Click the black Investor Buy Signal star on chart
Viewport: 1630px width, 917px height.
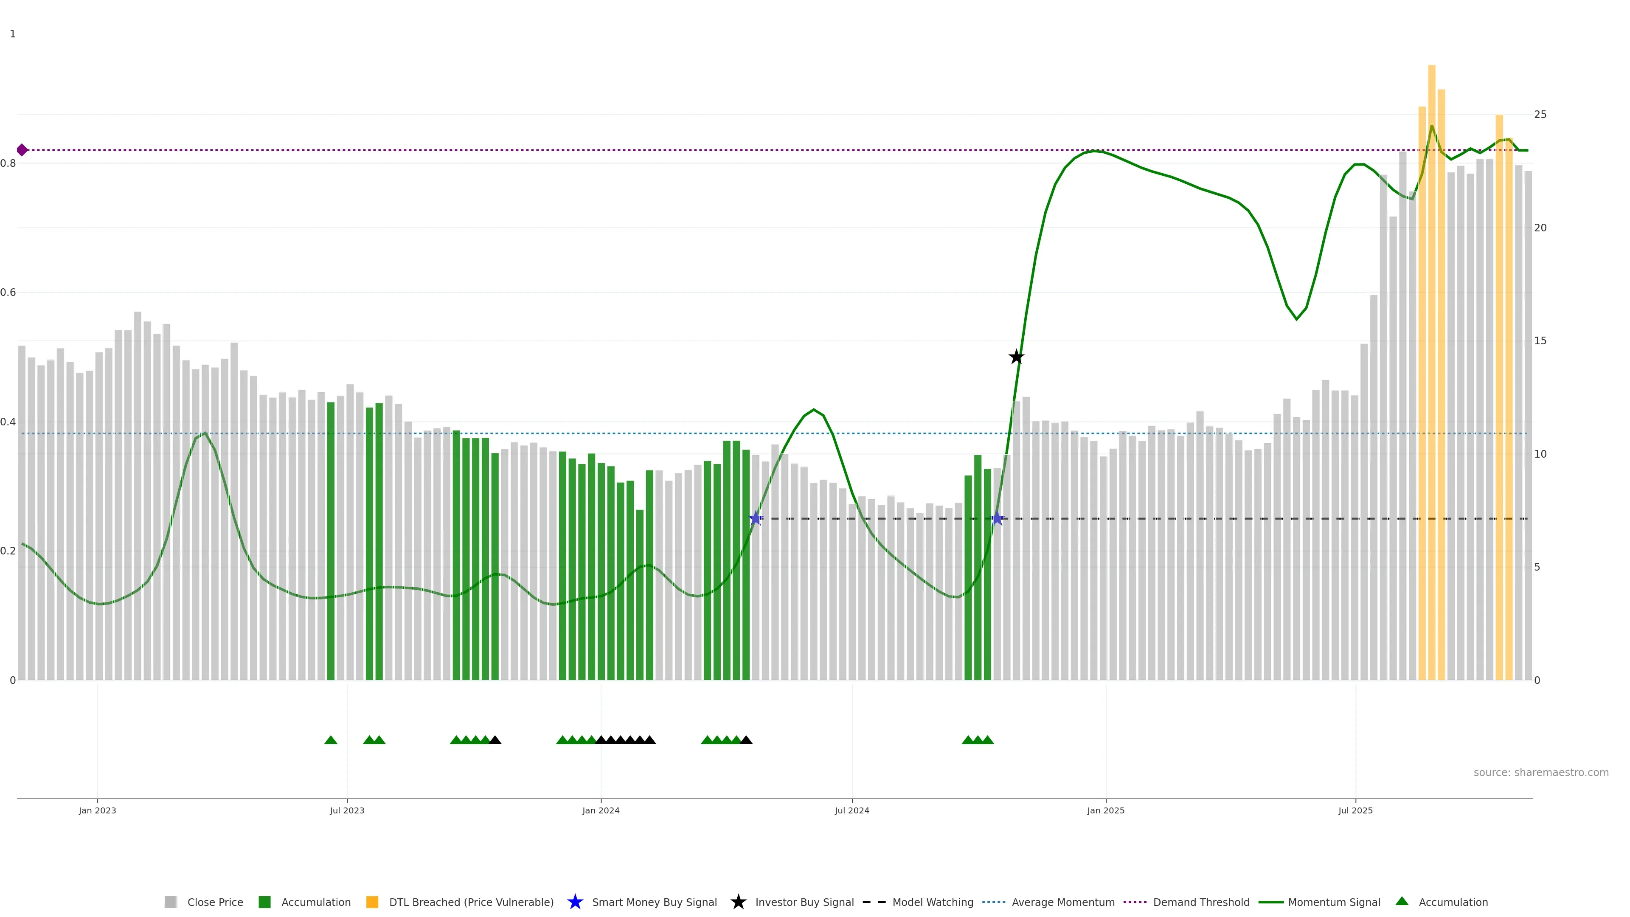click(x=1016, y=357)
